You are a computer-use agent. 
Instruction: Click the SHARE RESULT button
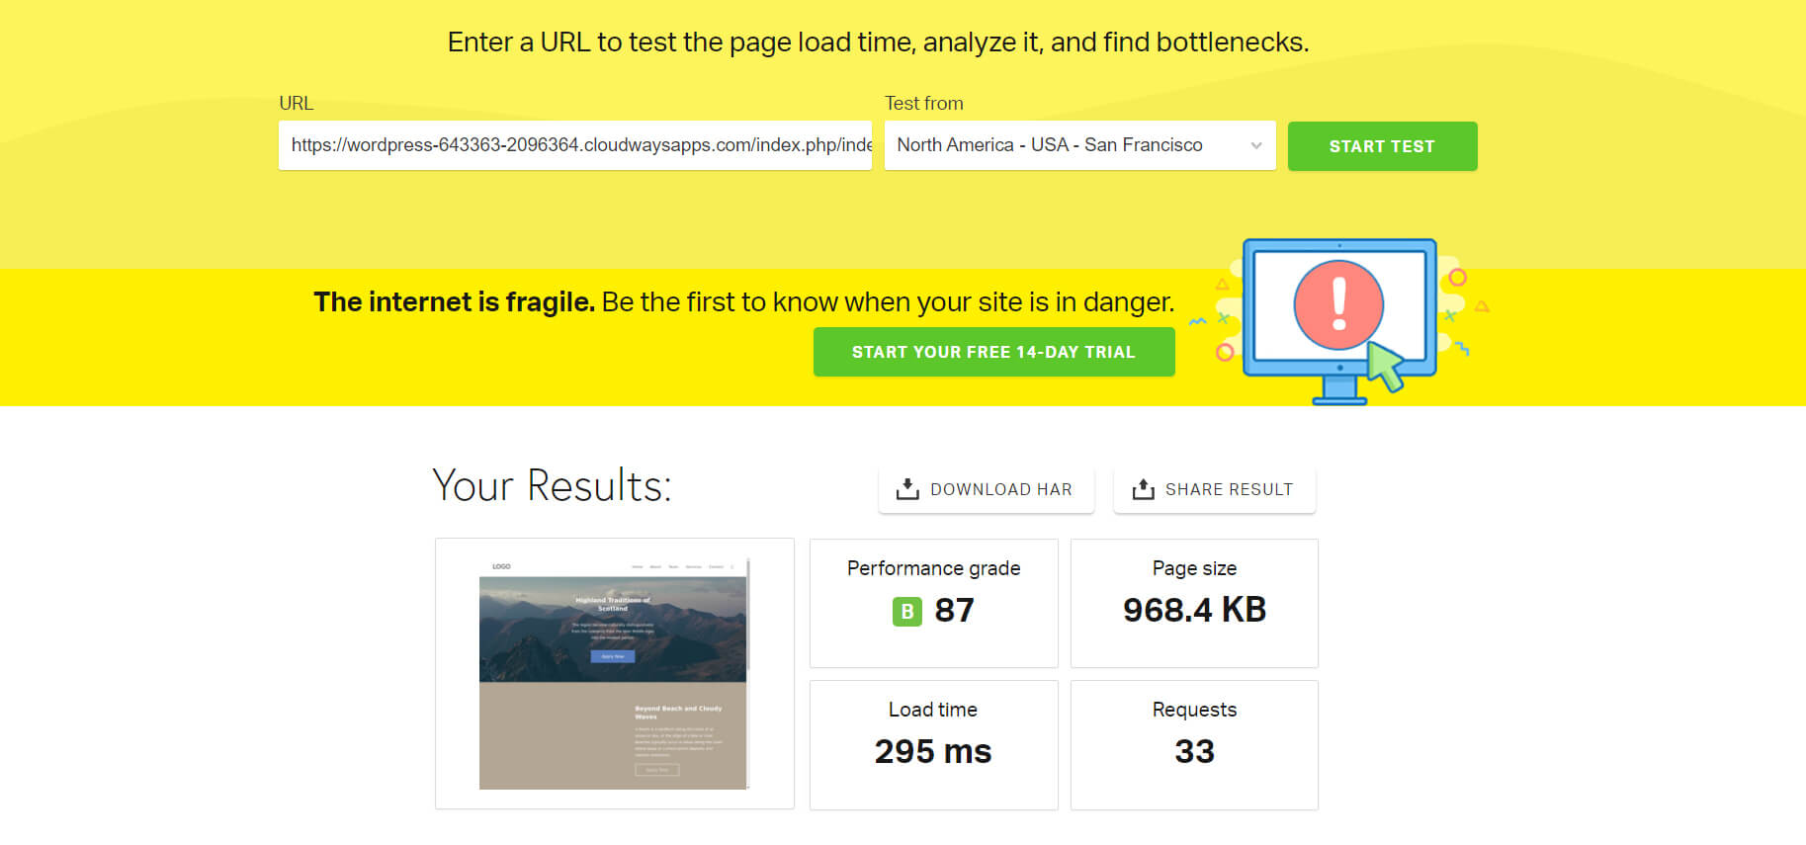click(1214, 489)
